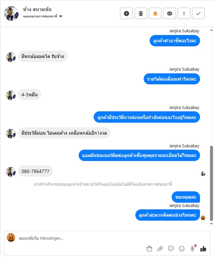
Task: Toggle the orange star follow-up marker
Action: 155,13
